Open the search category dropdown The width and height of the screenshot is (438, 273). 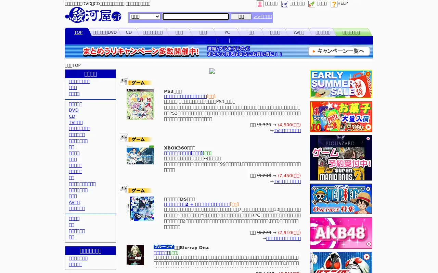pos(145,16)
